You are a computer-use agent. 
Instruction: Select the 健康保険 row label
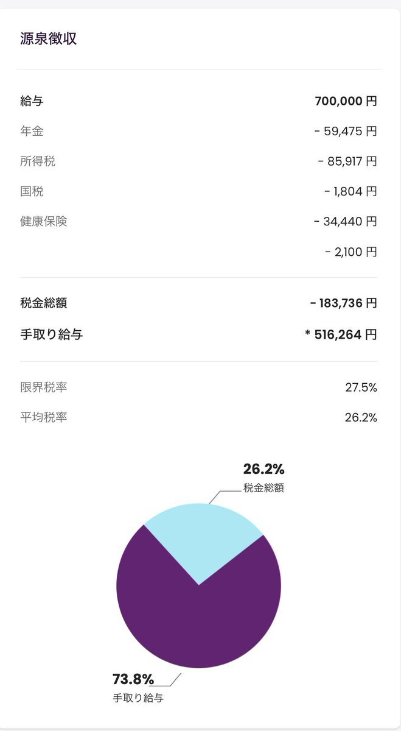click(x=44, y=221)
